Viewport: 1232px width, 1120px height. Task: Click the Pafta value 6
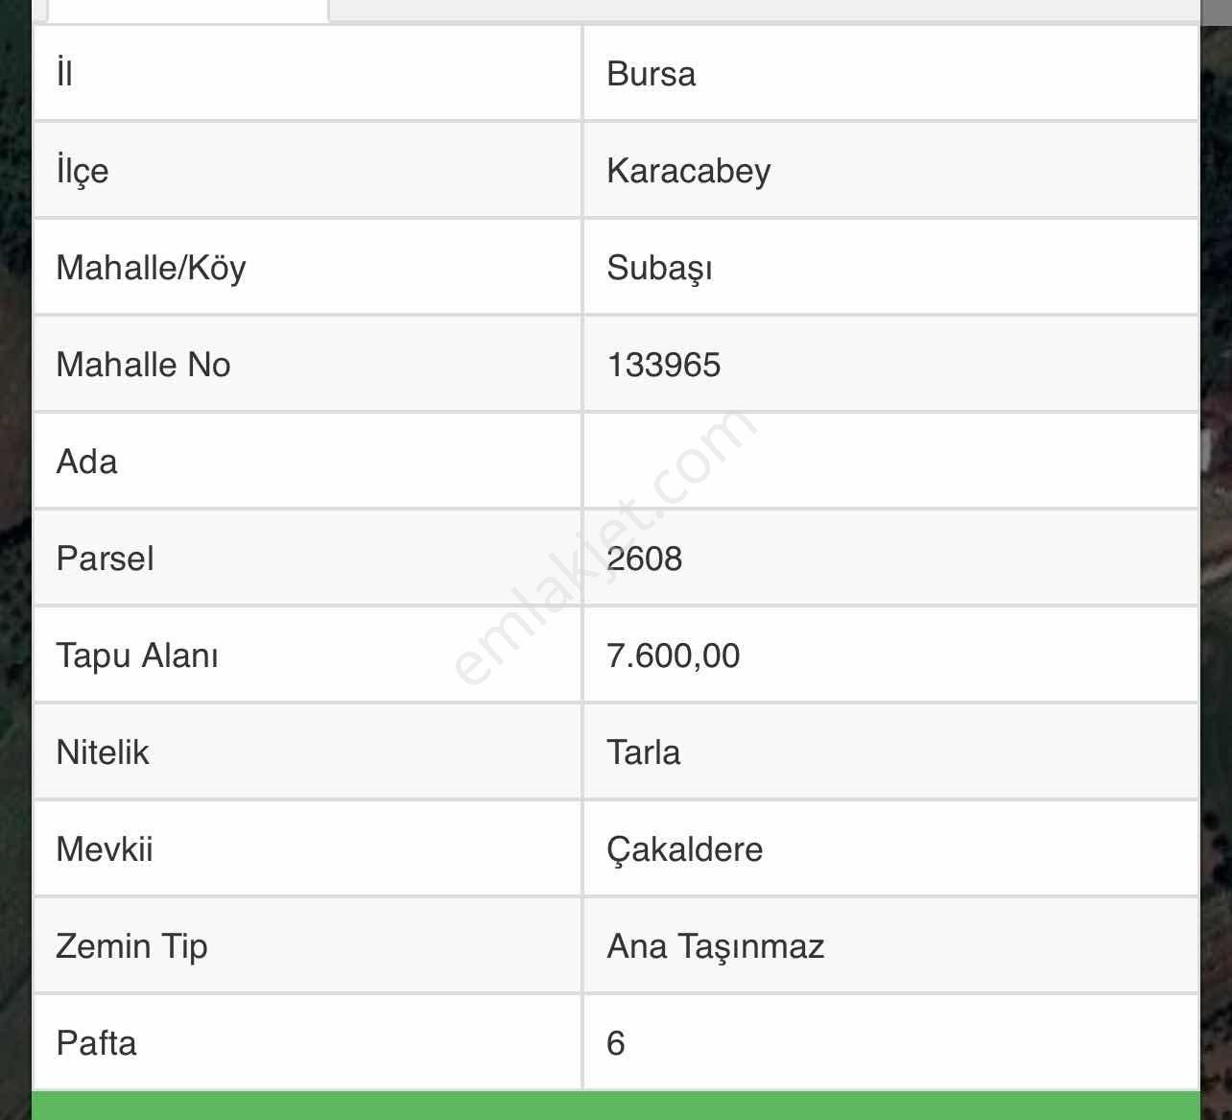point(616,1043)
